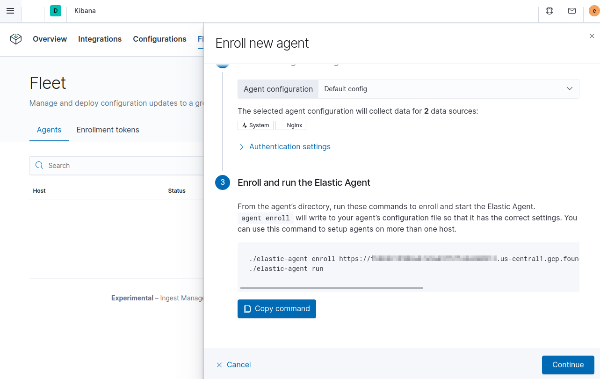Switch to the Integrations tab
600x379 pixels.
[100, 39]
